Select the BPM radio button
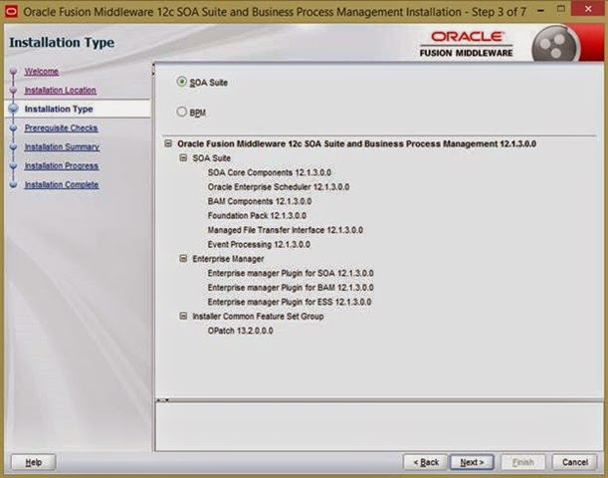This screenshot has width=608, height=478. (x=181, y=113)
